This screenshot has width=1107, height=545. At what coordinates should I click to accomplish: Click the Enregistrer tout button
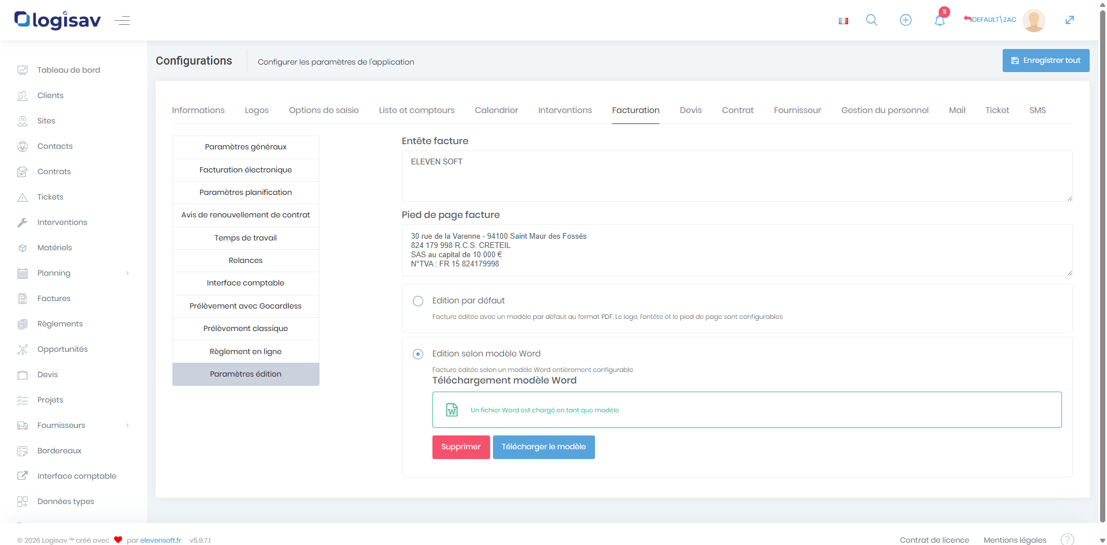pos(1045,61)
